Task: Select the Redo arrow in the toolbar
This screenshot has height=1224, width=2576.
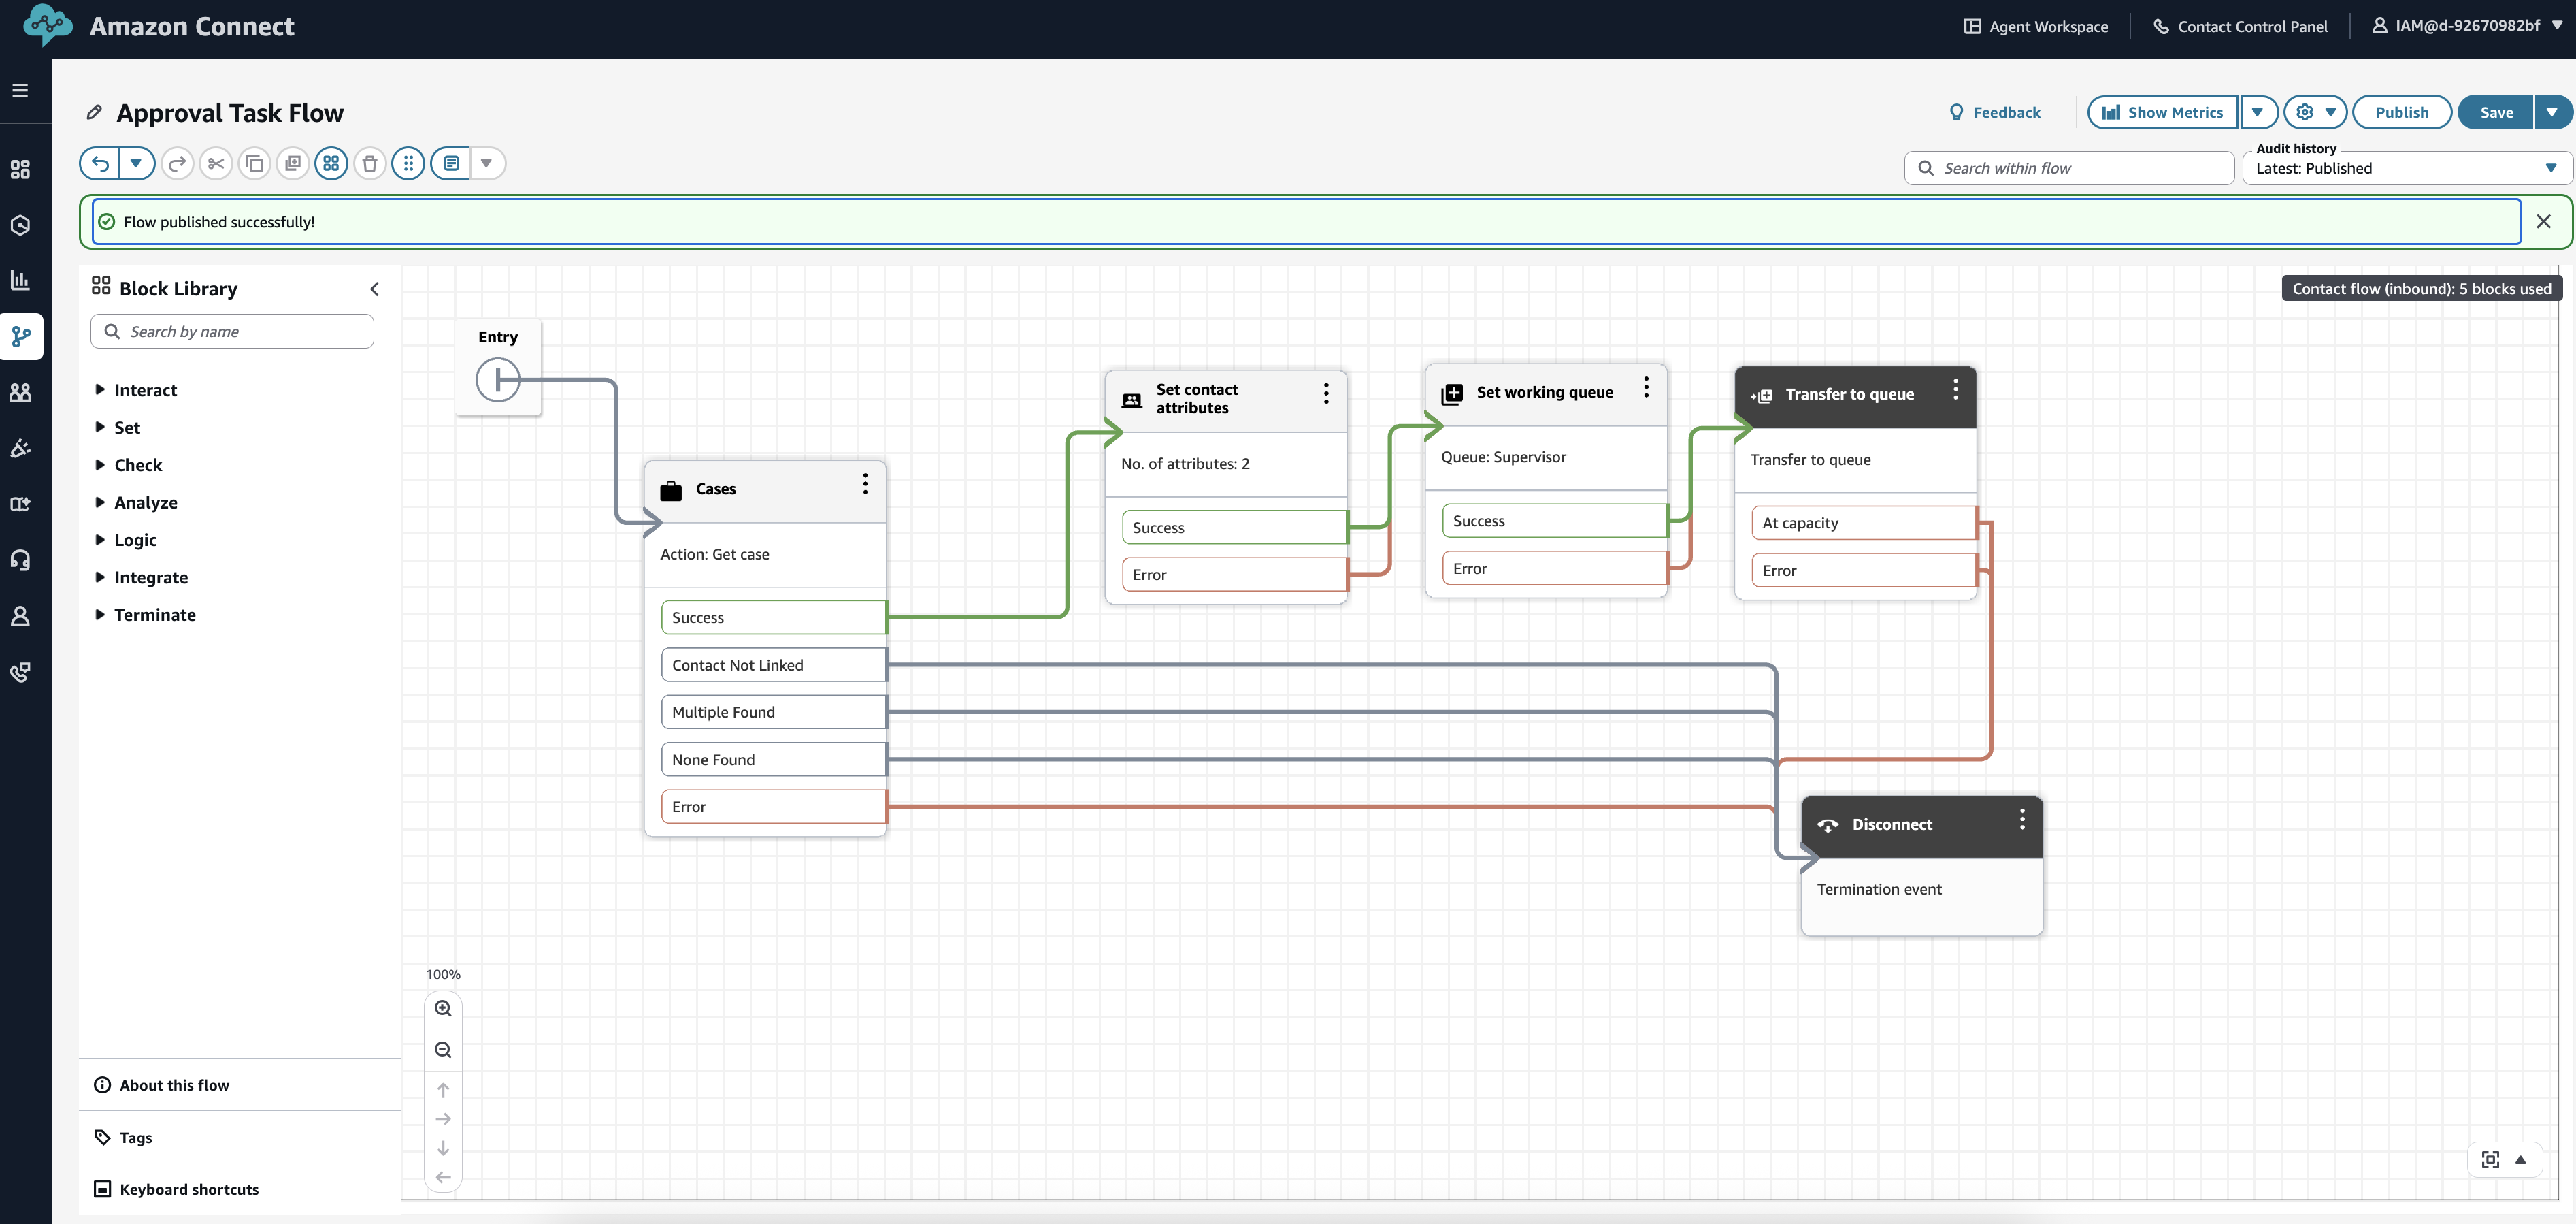Action: (x=177, y=163)
